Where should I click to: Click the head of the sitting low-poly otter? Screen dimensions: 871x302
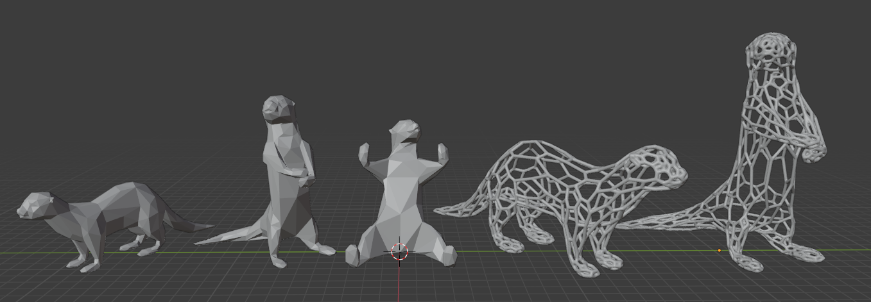pyautogui.click(x=404, y=133)
